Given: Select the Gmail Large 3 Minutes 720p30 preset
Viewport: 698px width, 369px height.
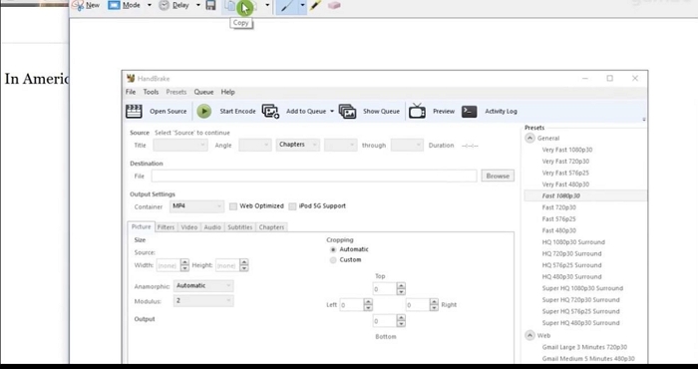Looking at the screenshot, I should 584,347.
